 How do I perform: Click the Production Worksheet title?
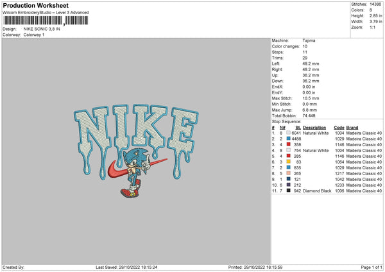(x=36, y=5)
